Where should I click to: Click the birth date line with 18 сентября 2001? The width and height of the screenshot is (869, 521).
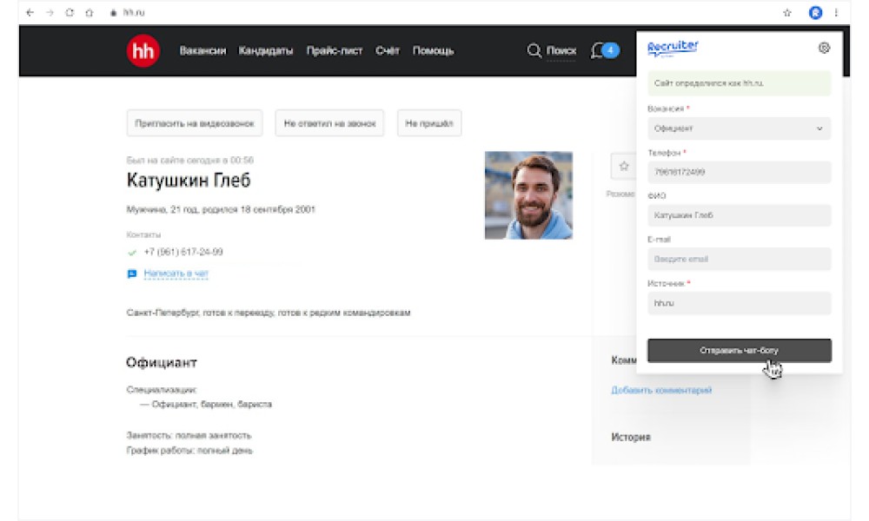tap(221, 210)
